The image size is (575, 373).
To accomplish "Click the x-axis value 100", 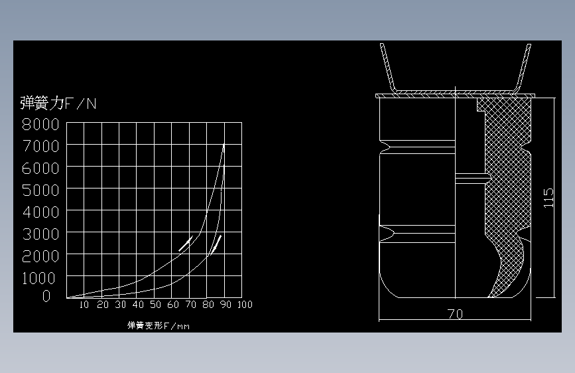I will pyautogui.click(x=245, y=305).
